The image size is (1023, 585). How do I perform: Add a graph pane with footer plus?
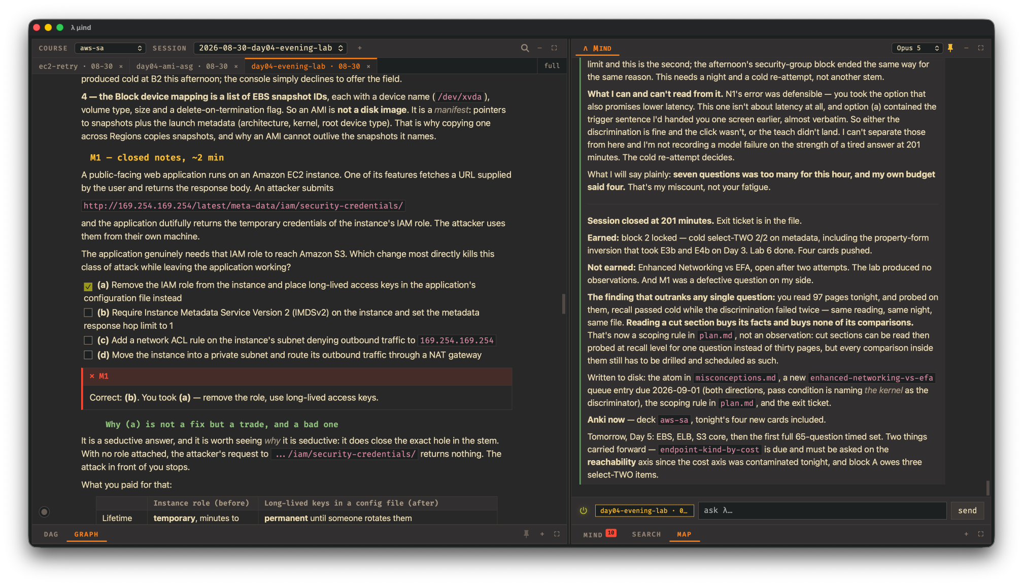tap(542, 534)
